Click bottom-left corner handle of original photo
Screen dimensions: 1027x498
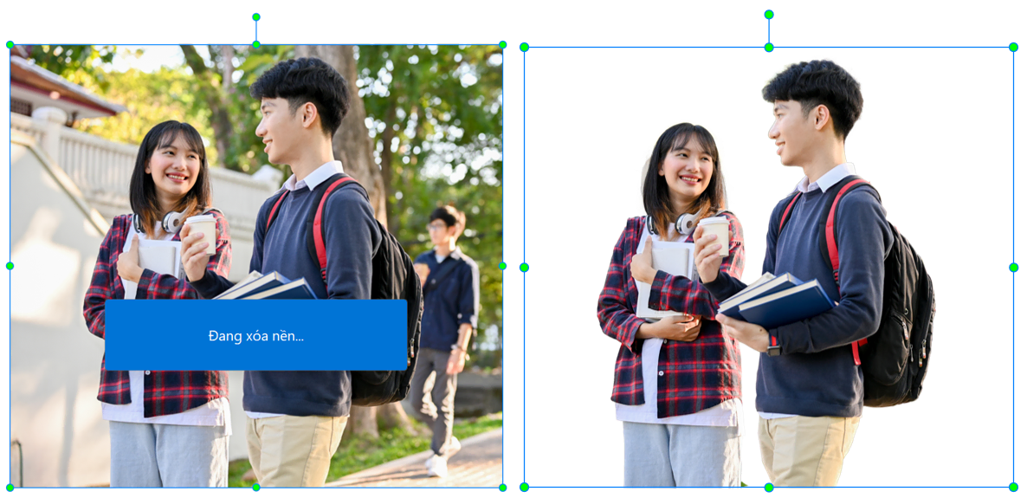[x=10, y=487]
